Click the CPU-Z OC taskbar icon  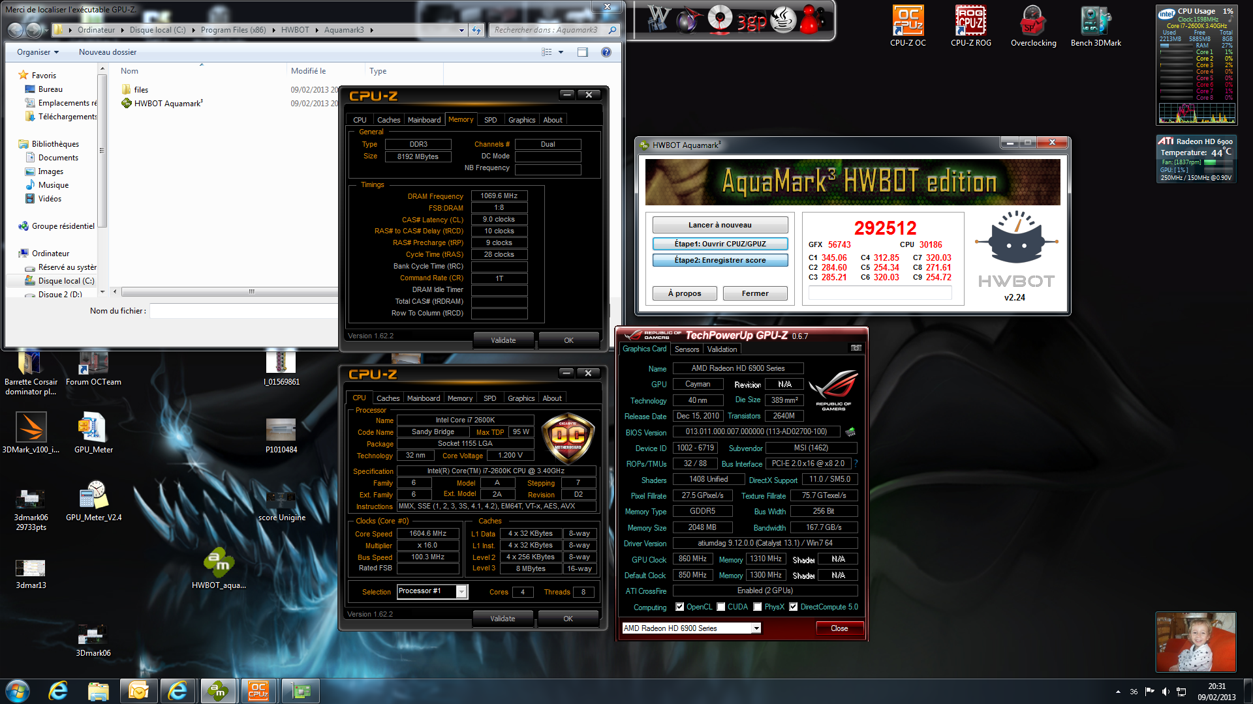(x=258, y=691)
